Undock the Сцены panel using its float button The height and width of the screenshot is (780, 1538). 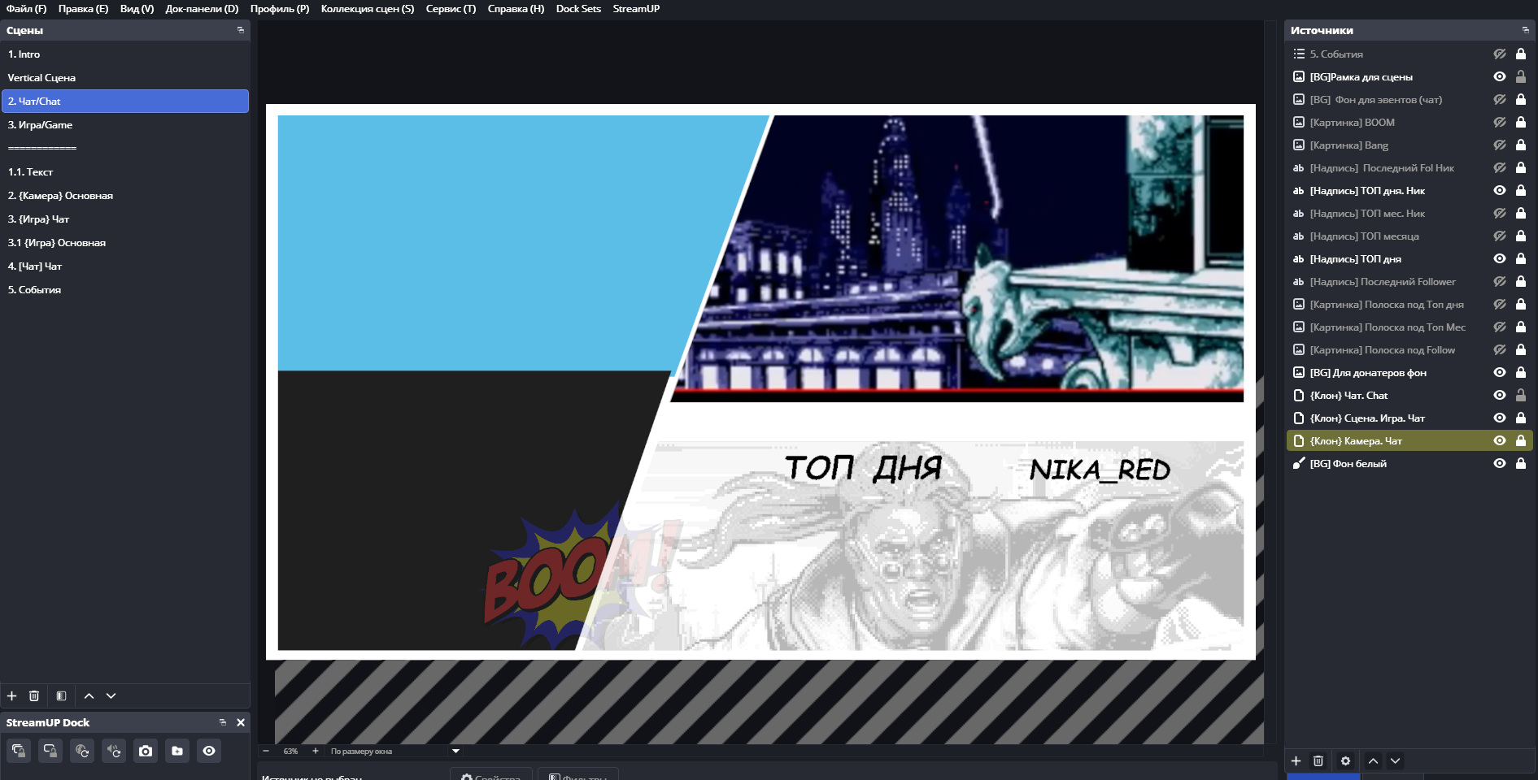(x=240, y=30)
